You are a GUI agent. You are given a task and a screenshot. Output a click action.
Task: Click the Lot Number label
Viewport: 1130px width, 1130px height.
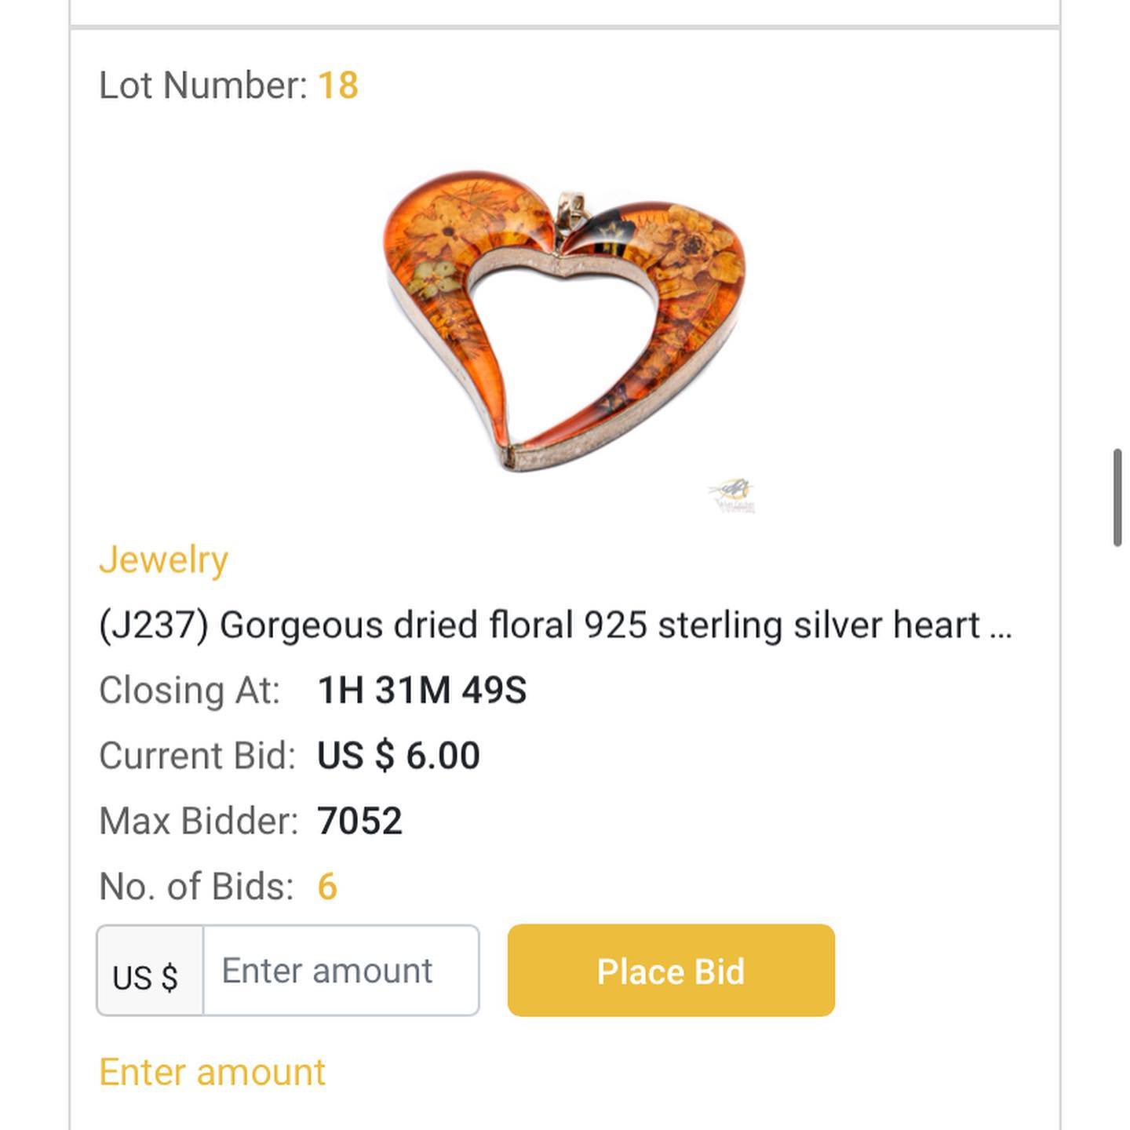202,86
